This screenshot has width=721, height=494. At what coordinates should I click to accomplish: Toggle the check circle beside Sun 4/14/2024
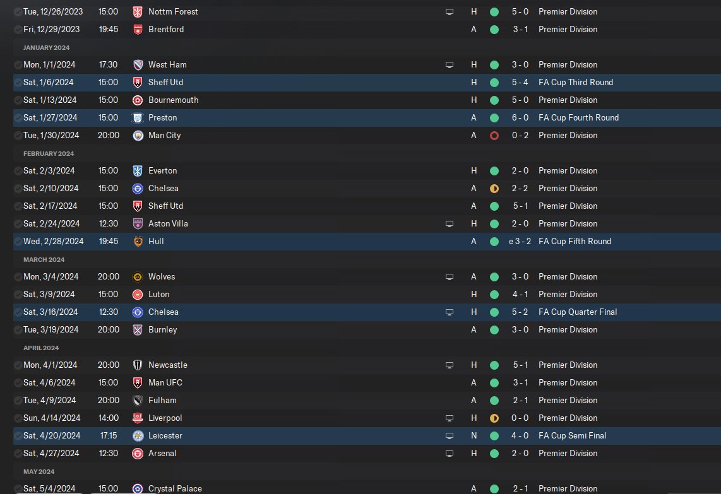[x=17, y=418]
